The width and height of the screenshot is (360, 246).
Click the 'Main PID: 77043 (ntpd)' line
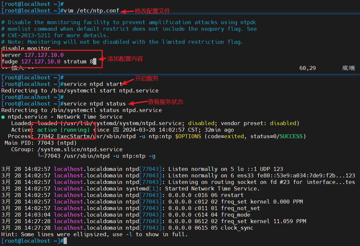click(41, 143)
